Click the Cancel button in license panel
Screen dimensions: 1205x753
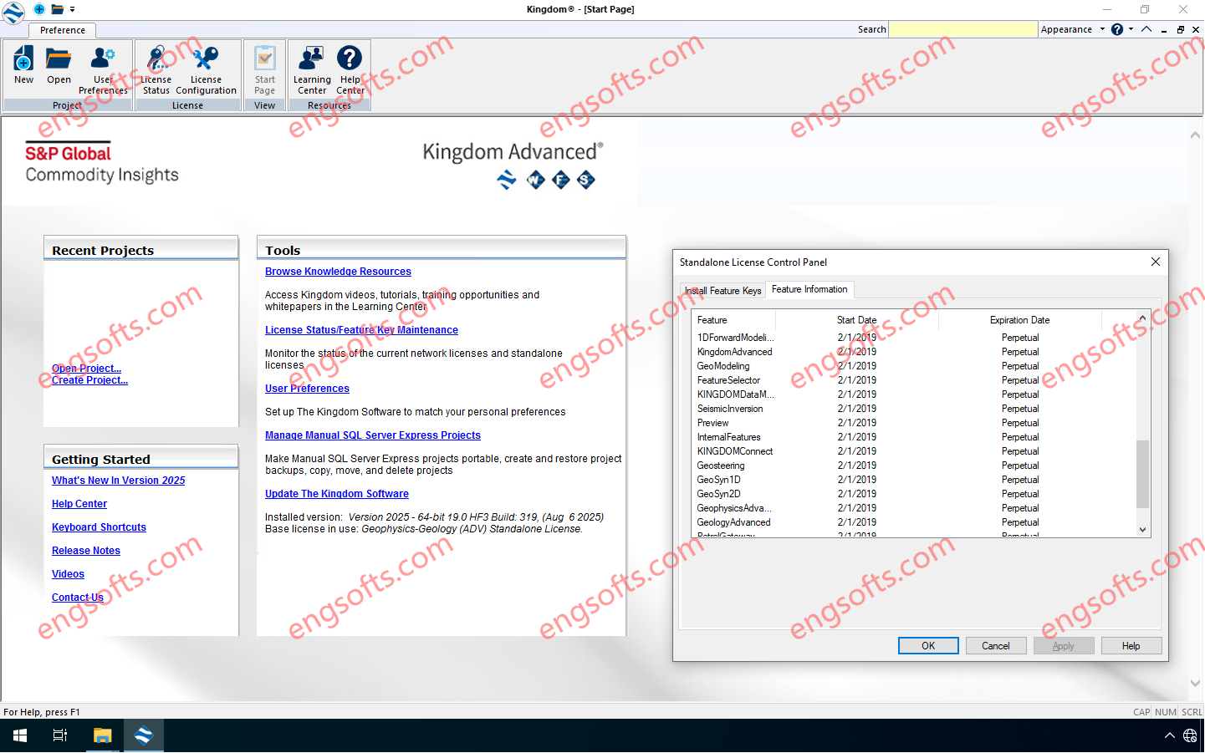[996, 646]
